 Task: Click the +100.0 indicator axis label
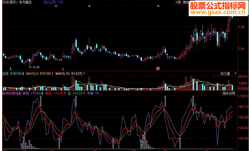(243, 96)
